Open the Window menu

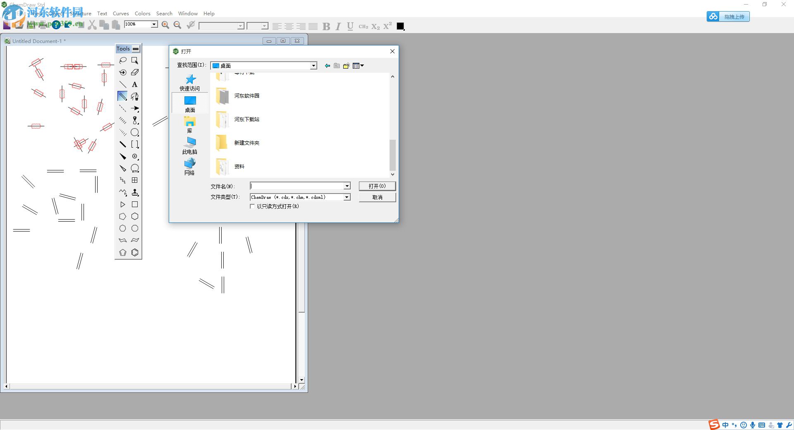pyautogui.click(x=188, y=14)
